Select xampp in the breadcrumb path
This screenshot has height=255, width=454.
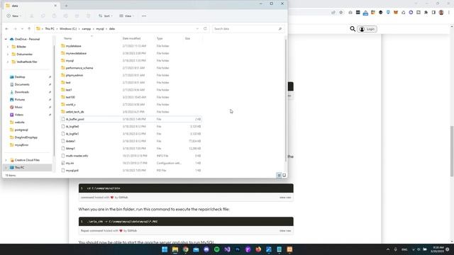click(x=87, y=29)
